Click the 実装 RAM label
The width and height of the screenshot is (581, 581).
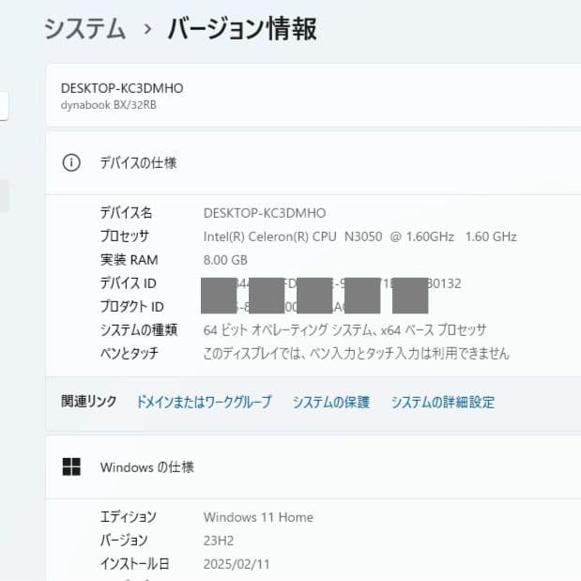[129, 260]
